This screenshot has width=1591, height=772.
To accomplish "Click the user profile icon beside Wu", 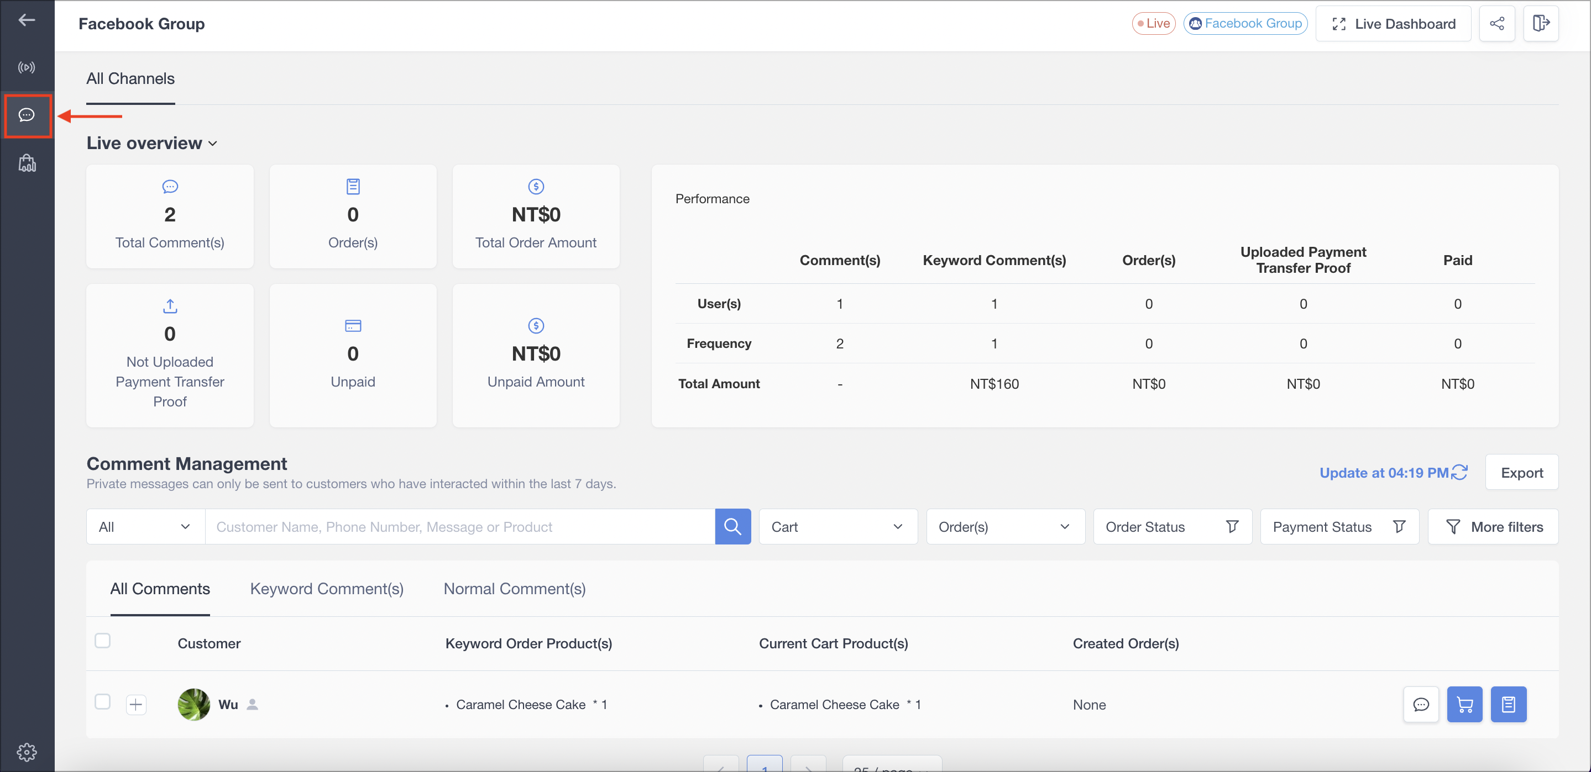I will click(252, 704).
